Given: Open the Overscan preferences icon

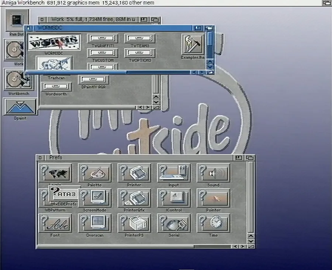Looking at the screenshot, I should [94, 223].
